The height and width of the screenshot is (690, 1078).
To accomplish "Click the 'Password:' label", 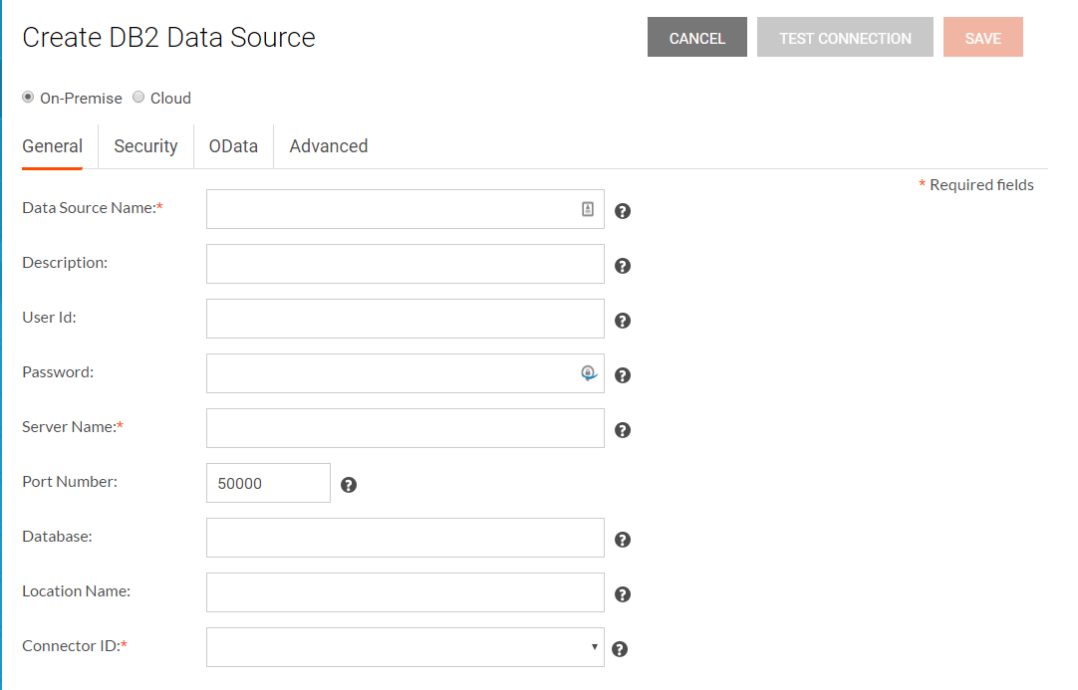I will (58, 371).
